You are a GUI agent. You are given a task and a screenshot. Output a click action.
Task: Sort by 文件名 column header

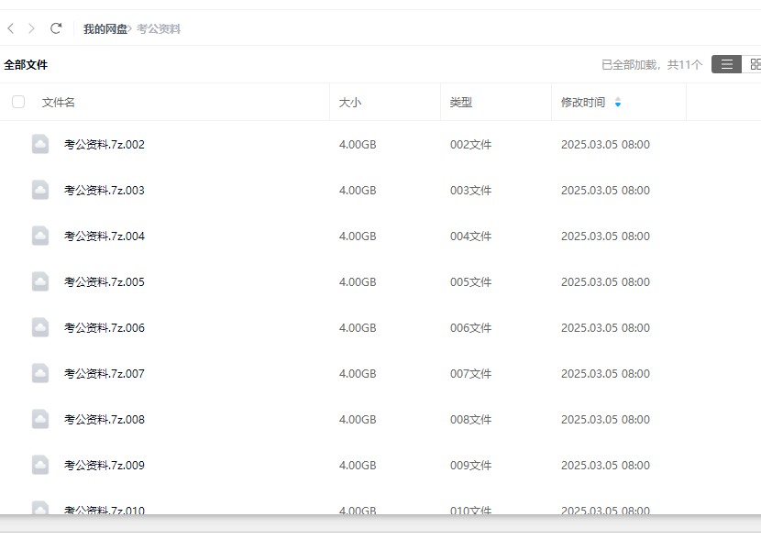pyautogui.click(x=59, y=103)
